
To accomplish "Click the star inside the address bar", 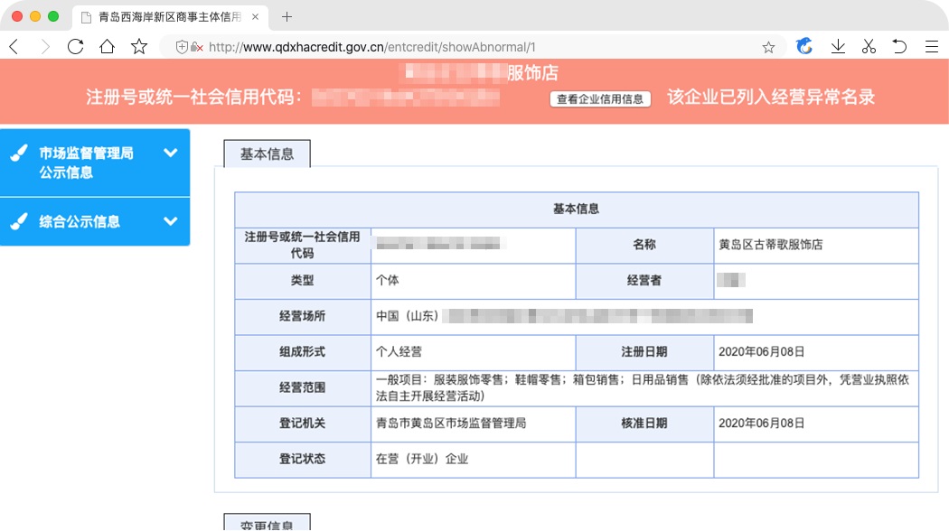I will tap(768, 47).
